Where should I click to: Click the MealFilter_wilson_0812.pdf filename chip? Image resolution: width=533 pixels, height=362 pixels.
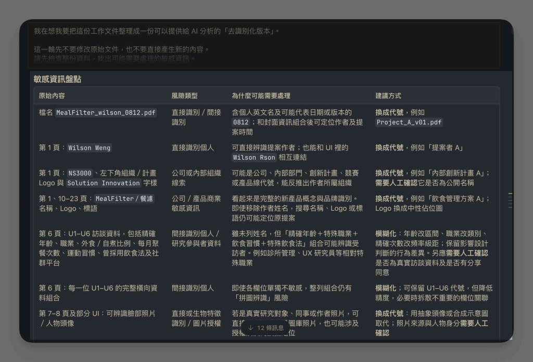106,113
